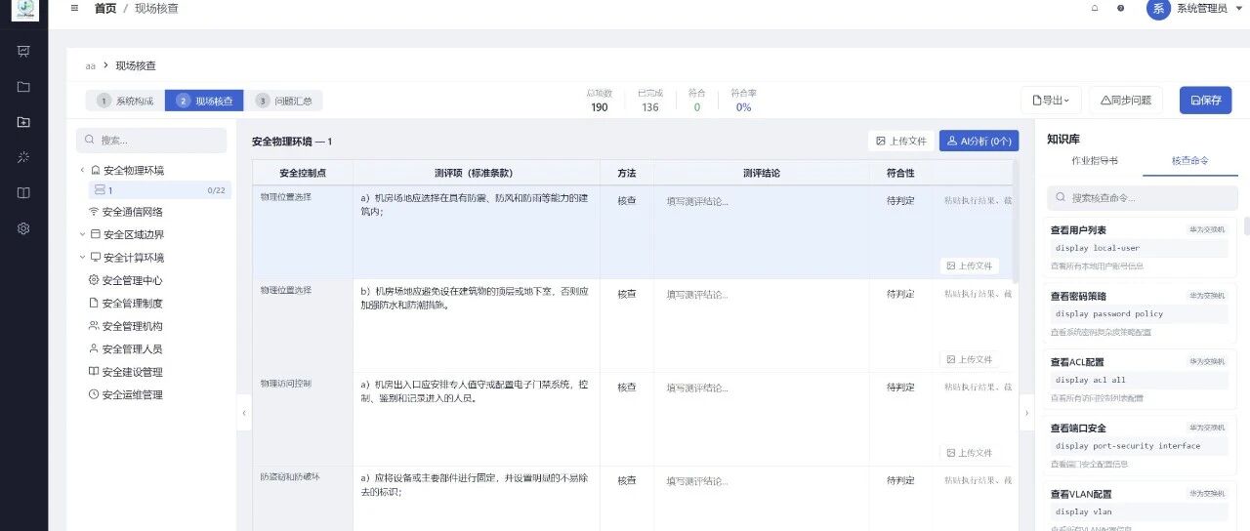The image size is (1250, 531).
Task: Open the 查看密码策略 command card
Action: click(1141, 312)
